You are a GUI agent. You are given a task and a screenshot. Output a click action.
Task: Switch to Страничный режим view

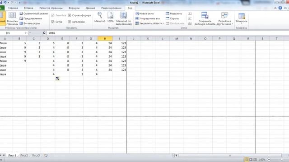(34, 13)
